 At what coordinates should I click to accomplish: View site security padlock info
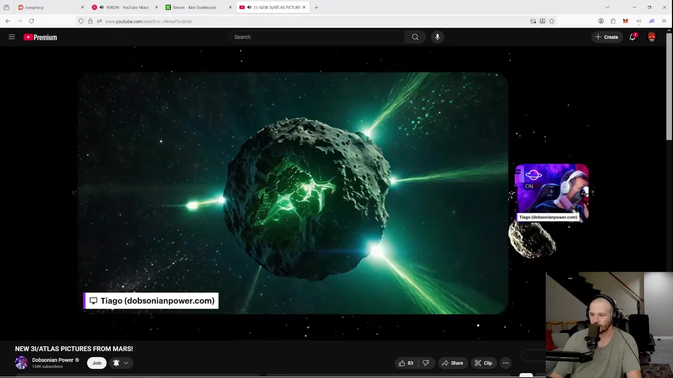tap(90, 21)
